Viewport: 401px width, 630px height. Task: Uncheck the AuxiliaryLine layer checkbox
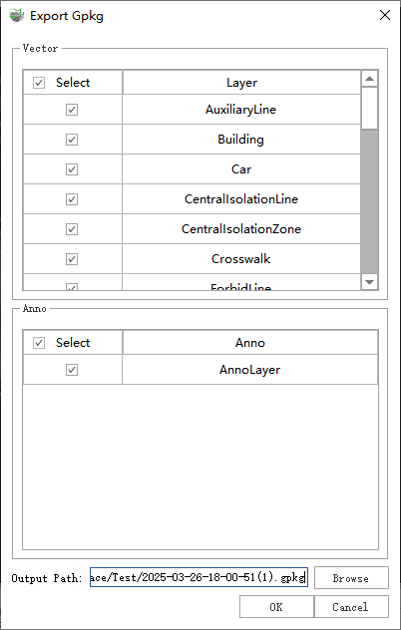tap(72, 110)
